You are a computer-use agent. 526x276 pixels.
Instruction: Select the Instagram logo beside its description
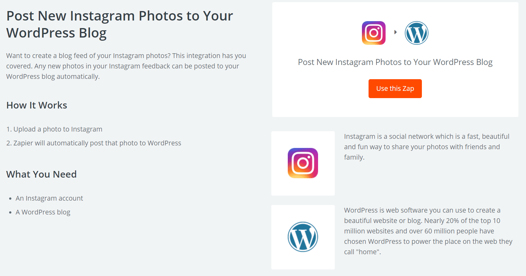tap(303, 163)
